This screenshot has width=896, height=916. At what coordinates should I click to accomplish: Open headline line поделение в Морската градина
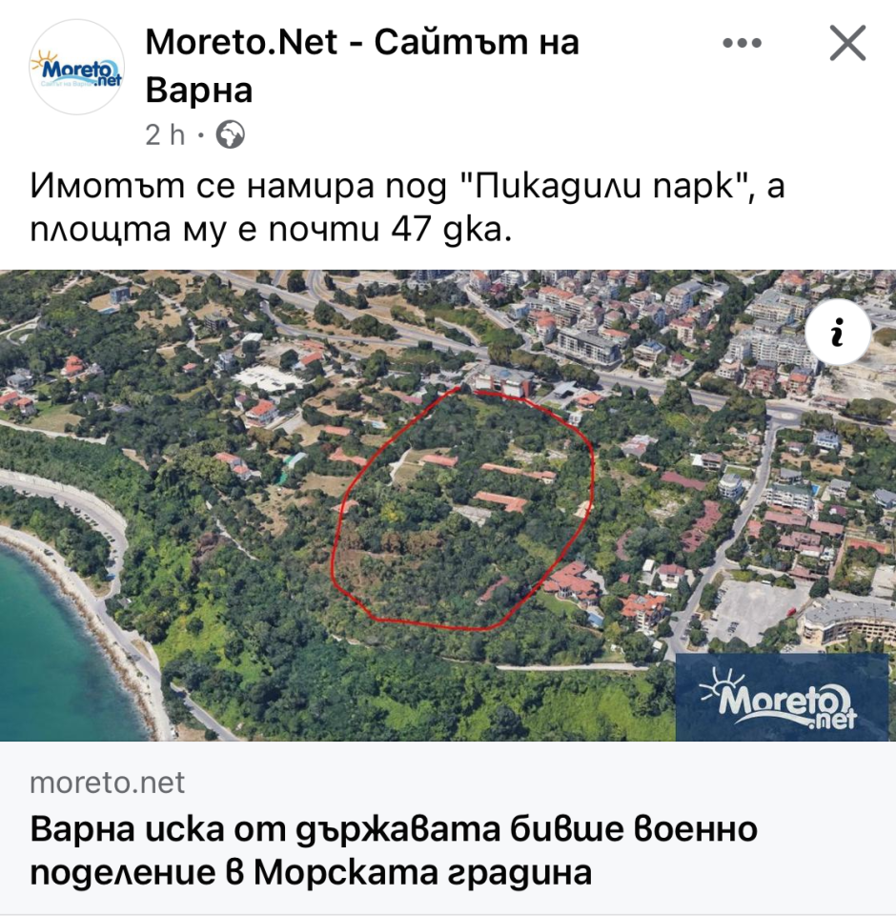pyautogui.click(x=311, y=873)
